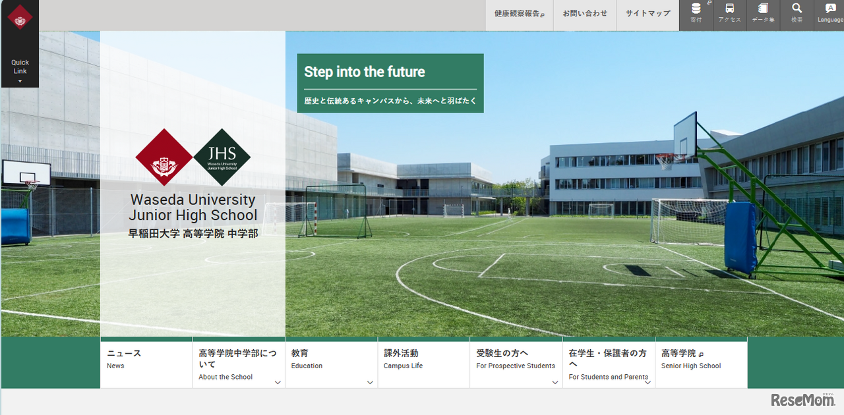
Task: Click the Waseda crest icon at top left
Action: [x=20, y=18]
